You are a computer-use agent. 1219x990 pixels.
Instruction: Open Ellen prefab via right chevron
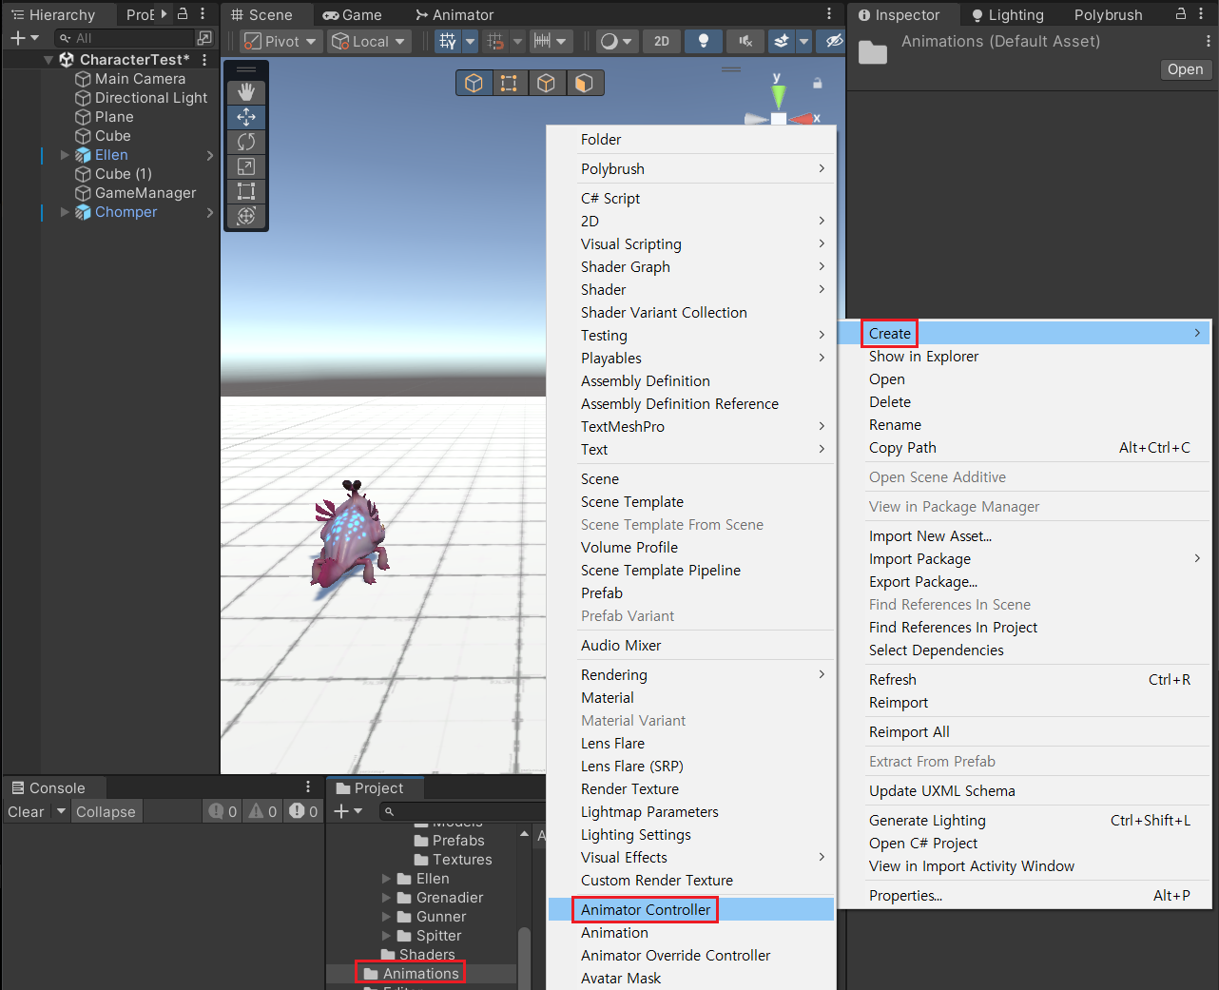click(210, 155)
